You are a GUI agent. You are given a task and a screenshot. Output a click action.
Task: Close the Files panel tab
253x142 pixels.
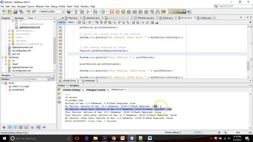pyautogui.click(x=35, y=18)
